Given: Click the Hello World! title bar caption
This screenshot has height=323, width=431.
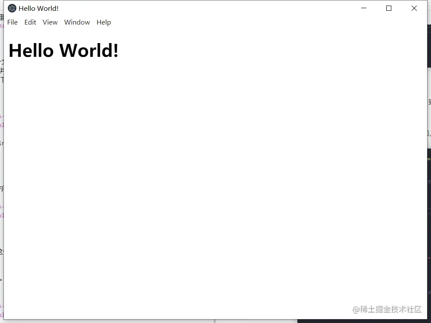Looking at the screenshot, I should (39, 8).
